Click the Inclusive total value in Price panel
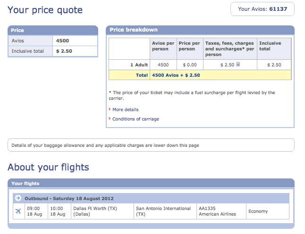The width and height of the screenshot is (305, 234). pyautogui.click(x=64, y=51)
